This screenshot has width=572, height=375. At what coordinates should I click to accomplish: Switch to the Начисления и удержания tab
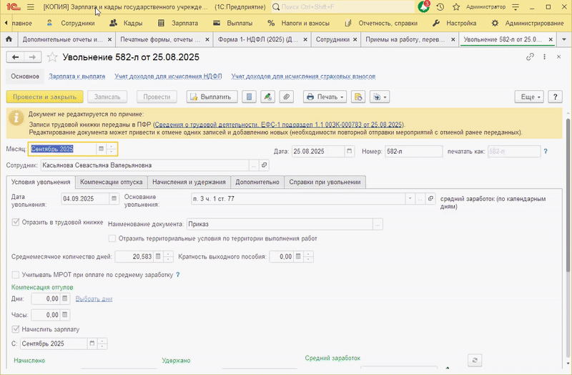point(189,182)
